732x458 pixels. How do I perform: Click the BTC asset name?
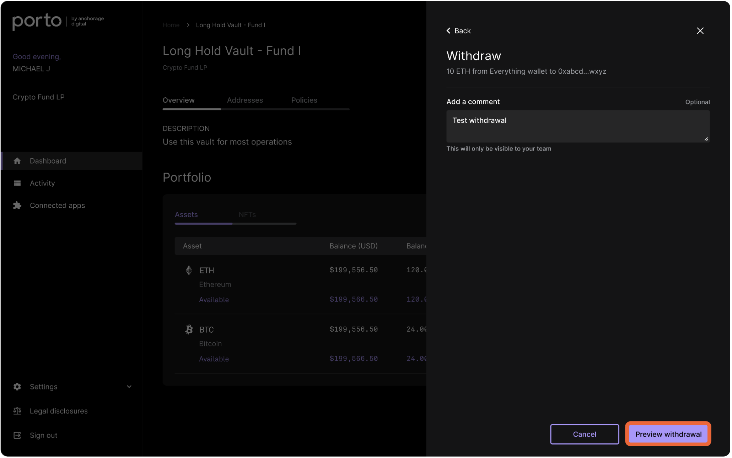[x=207, y=330]
